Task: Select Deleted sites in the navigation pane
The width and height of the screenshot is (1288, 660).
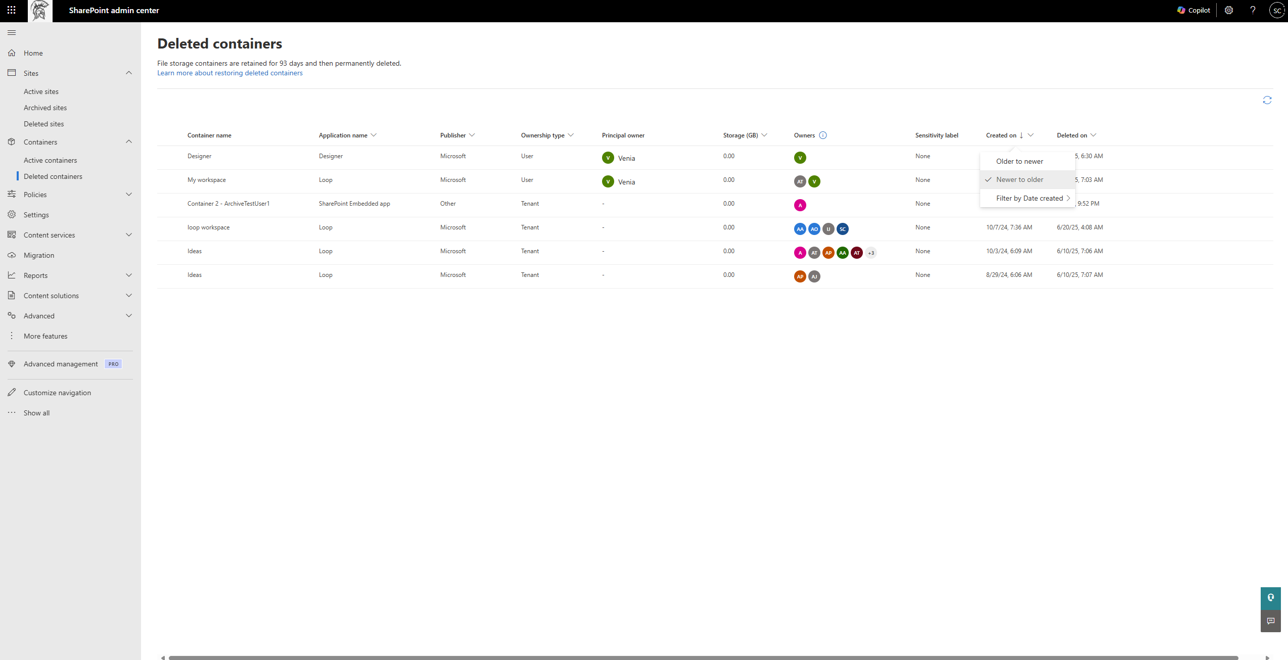Action: 43,123
